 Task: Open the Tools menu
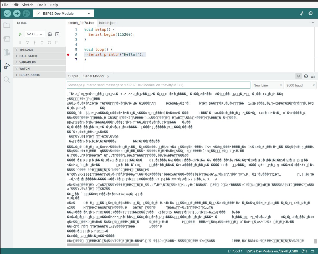pos(42,5)
